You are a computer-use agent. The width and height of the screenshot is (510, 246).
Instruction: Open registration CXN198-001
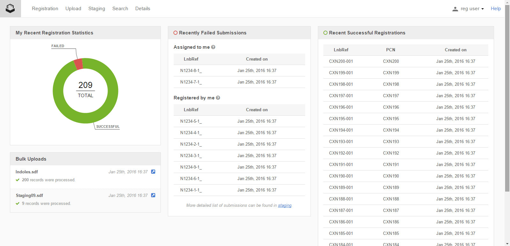click(341, 84)
